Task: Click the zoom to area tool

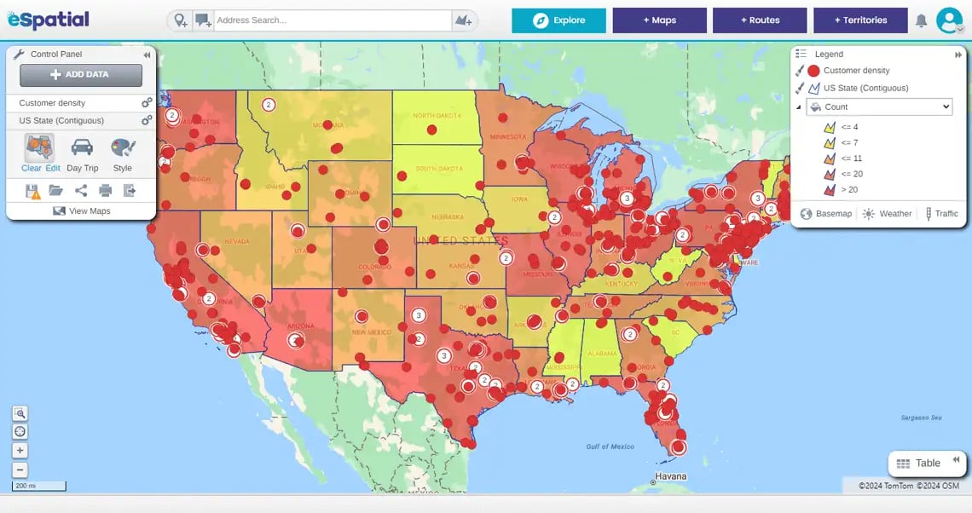Action: (20, 413)
